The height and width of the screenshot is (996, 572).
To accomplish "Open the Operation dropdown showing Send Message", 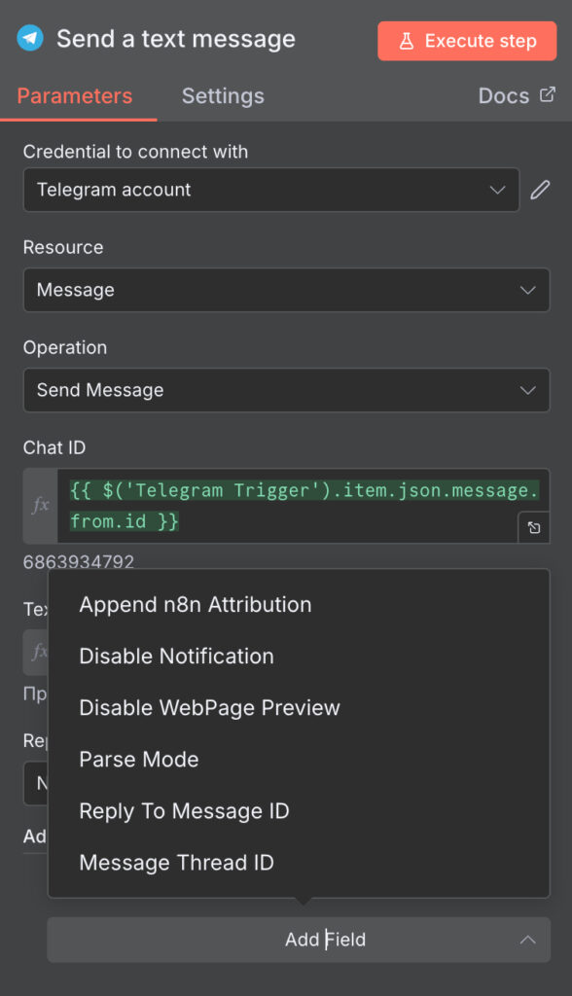I will [x=287, y=390].
